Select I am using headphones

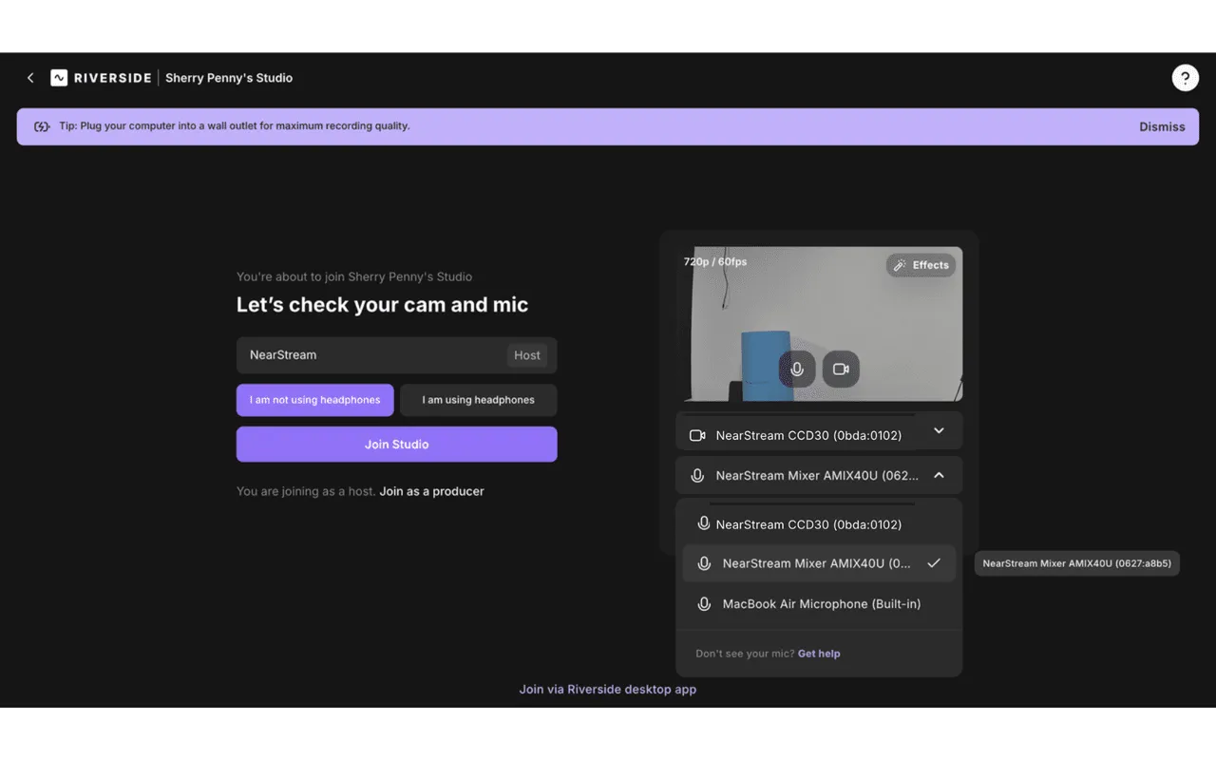479,400
